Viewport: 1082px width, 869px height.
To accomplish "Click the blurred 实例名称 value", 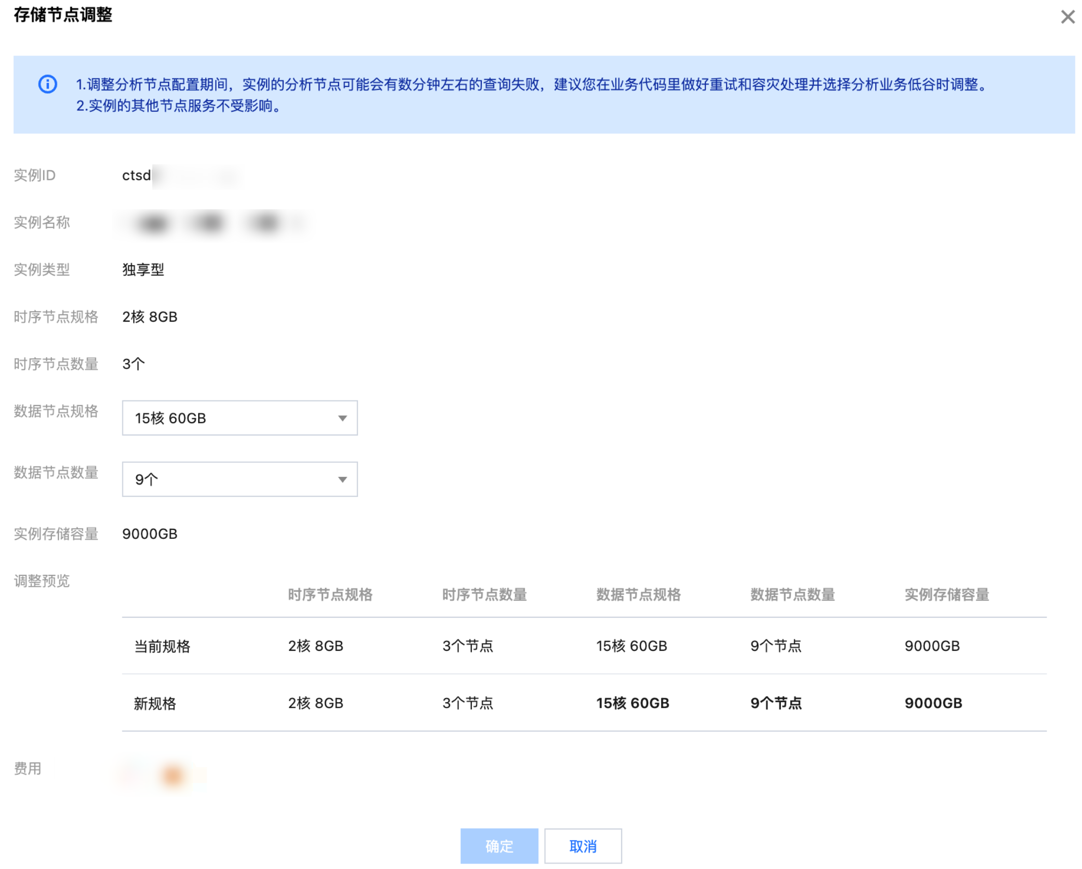I will click(211, 222).
